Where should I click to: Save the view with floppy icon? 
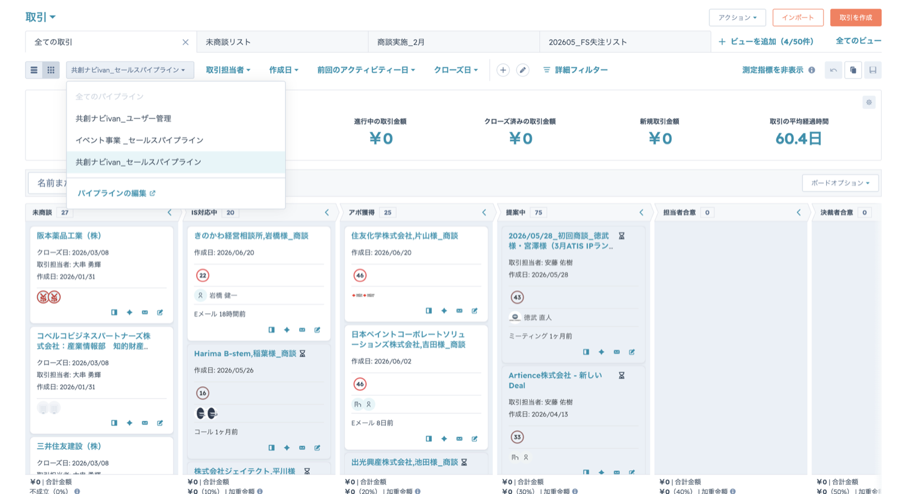(873, 70)
